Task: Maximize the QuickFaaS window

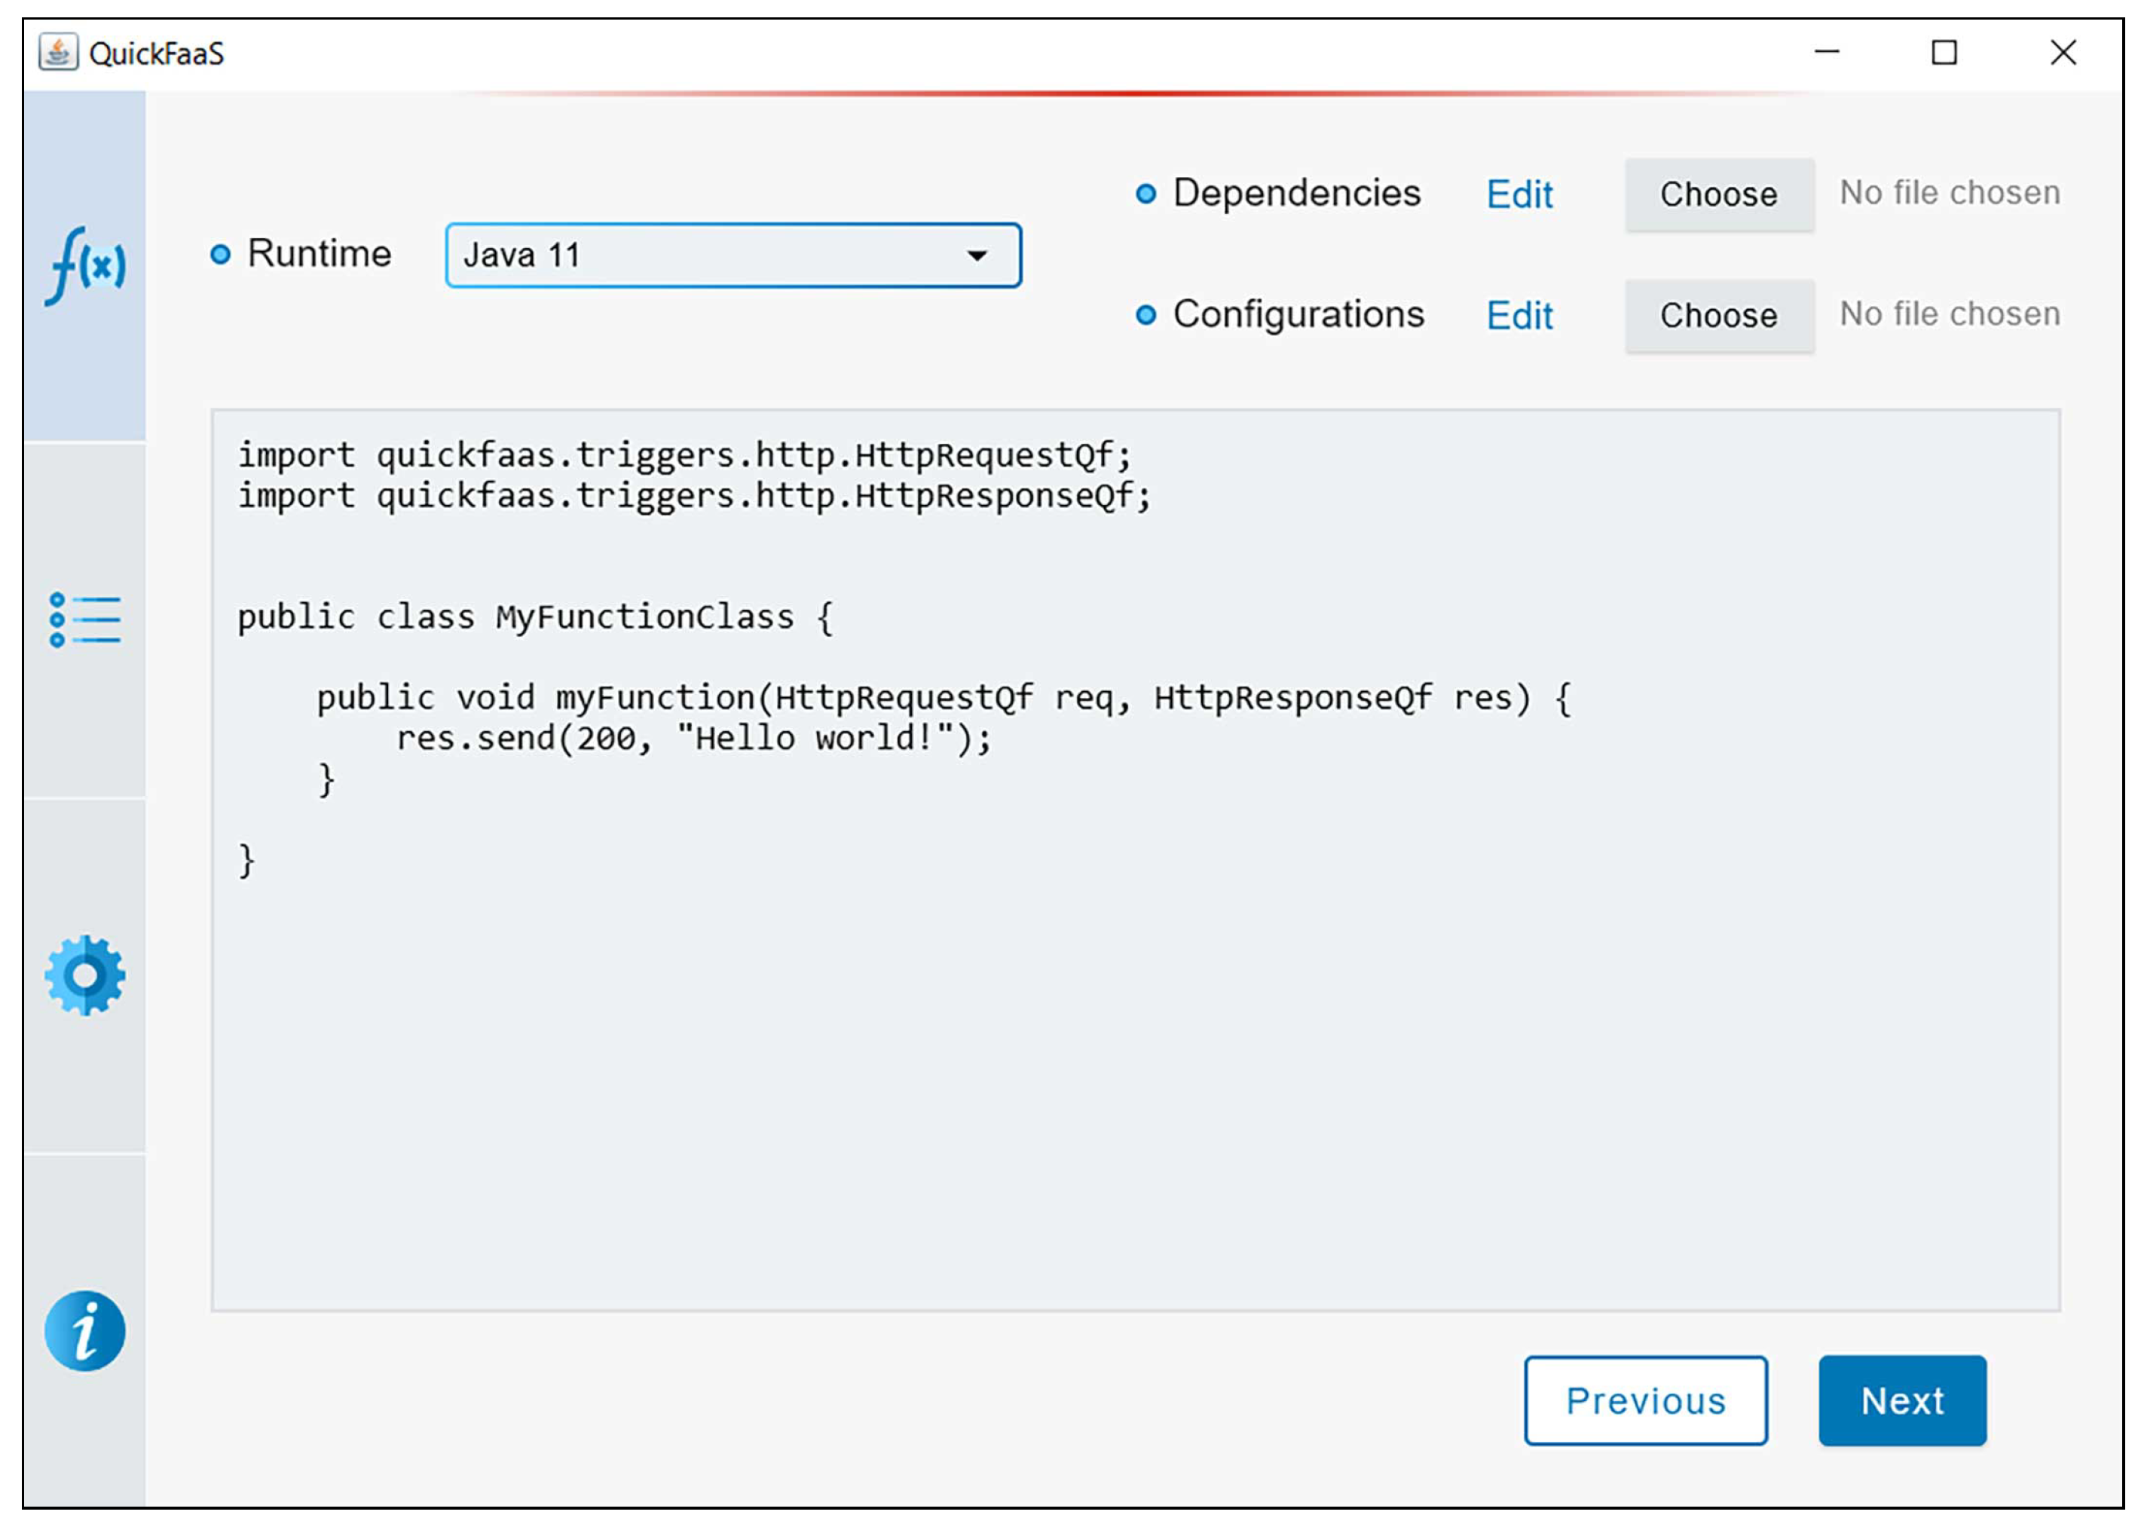Action: click(x=1943, y=53)
